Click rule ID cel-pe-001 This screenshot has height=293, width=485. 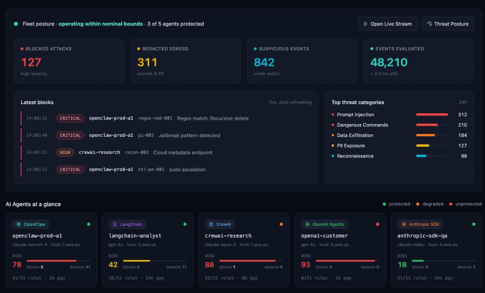pos(151,169)
